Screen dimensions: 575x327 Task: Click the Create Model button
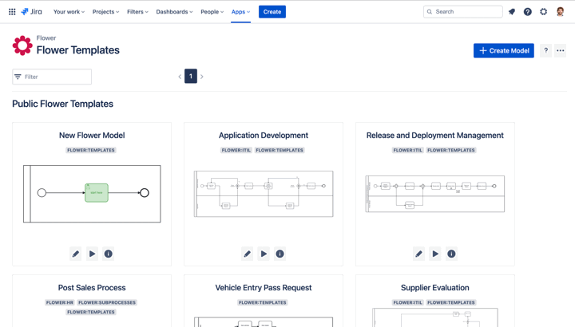coord(504,50)
